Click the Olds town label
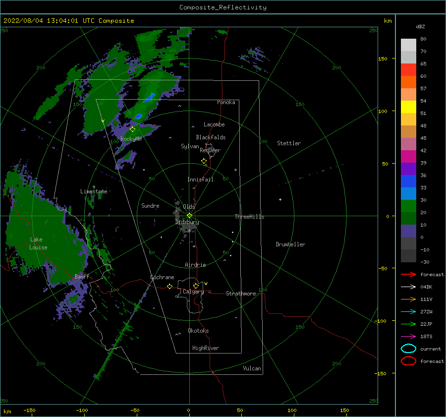The image size is (446, 417). 189,207
